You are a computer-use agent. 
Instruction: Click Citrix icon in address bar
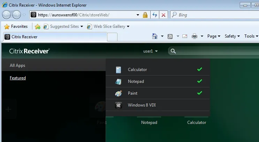33,15
